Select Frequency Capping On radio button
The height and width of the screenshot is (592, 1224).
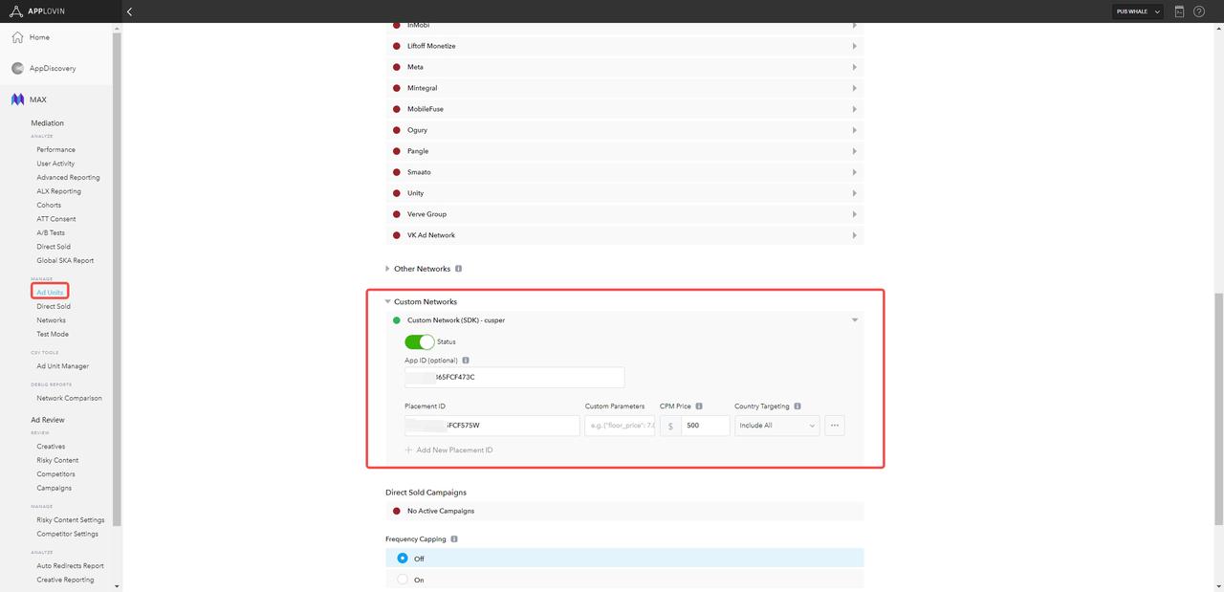pyautogui.click(x=403, y=580)
